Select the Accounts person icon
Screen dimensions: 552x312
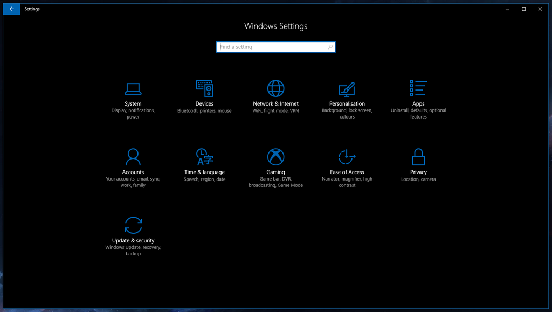[133, 157]
